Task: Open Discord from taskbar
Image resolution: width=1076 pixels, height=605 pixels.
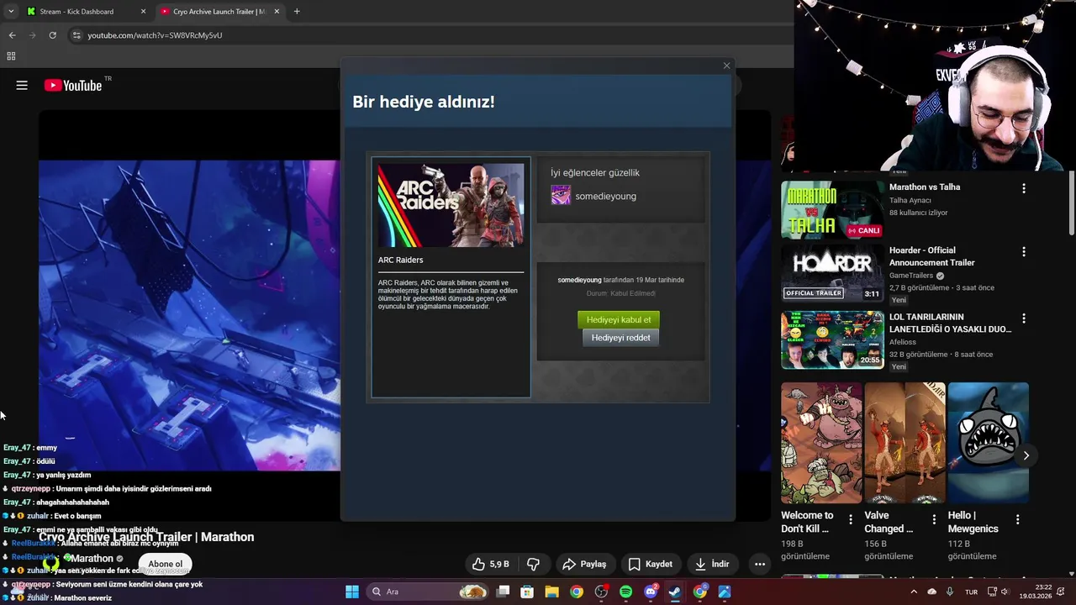Action: 651,592
